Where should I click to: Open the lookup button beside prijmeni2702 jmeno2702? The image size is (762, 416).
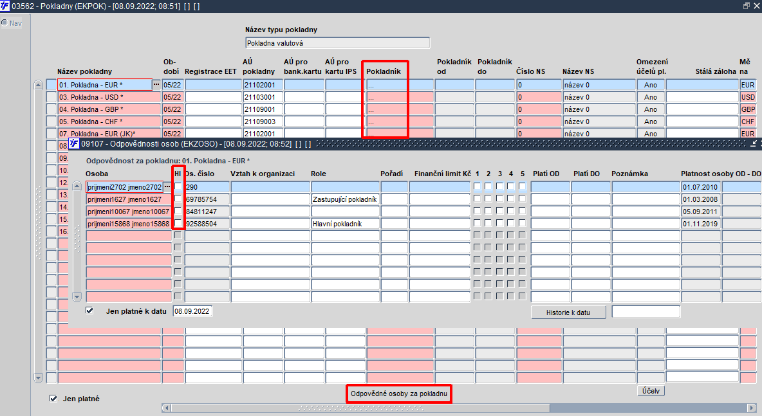[167, 187]
